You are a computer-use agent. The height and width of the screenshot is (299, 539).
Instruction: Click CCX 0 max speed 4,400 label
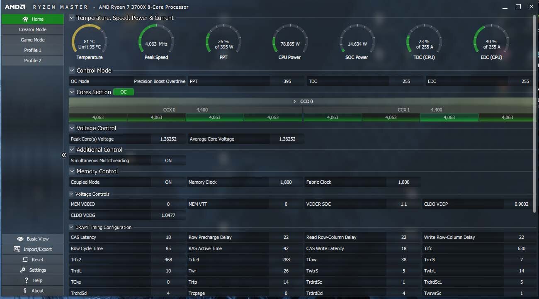pos(202,110)
